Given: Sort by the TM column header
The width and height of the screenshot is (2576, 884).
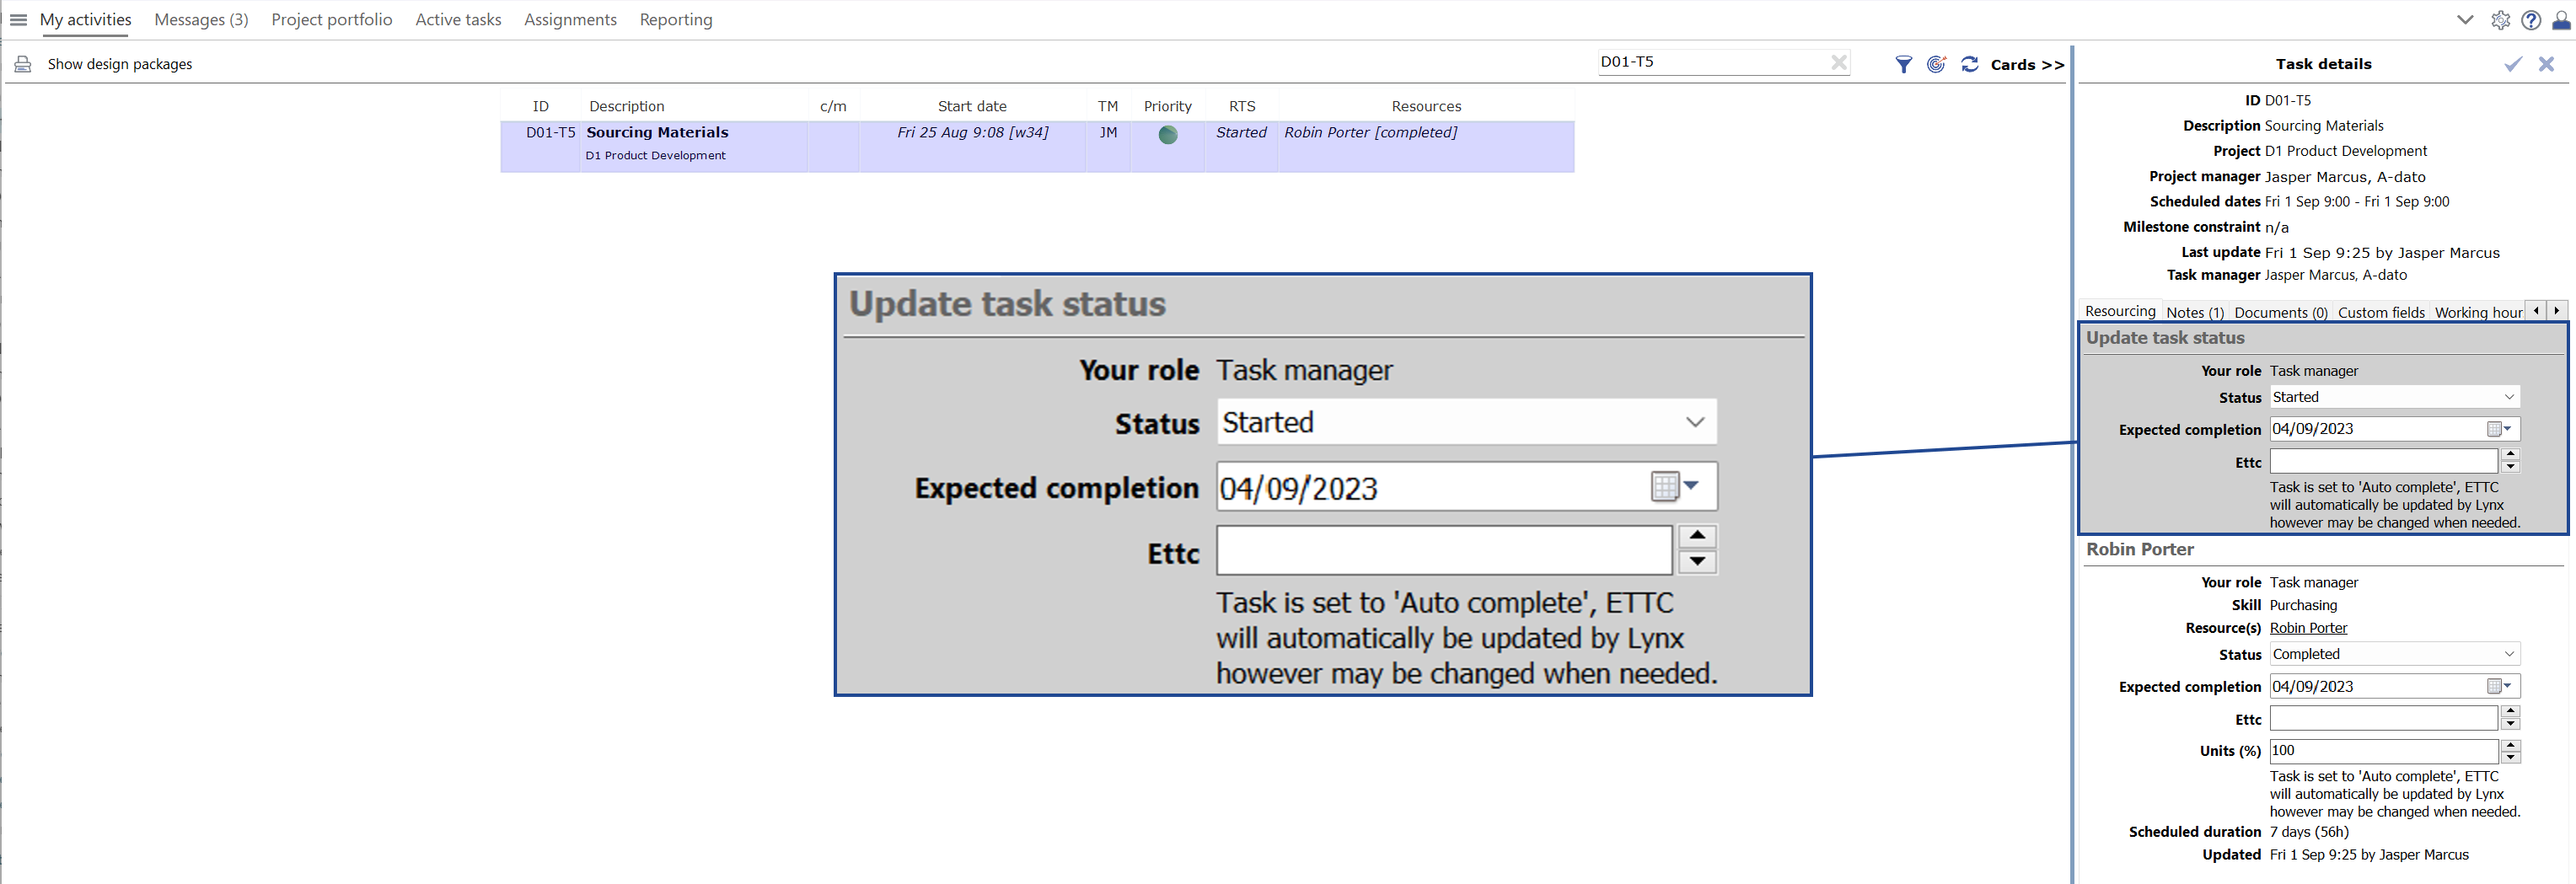Looking at the screenshot, I should (x=1107, y=106).
